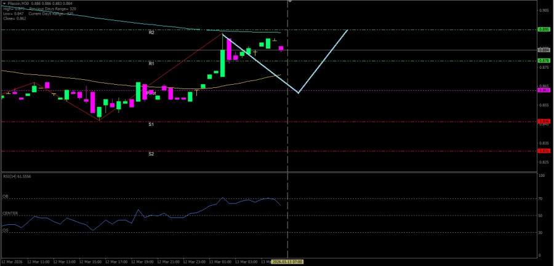Click the CENTER level label in RSI panel

click(10, 213)
